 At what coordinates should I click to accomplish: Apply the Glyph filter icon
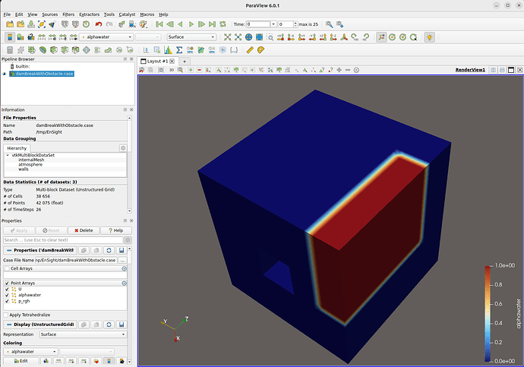(87, 50)
